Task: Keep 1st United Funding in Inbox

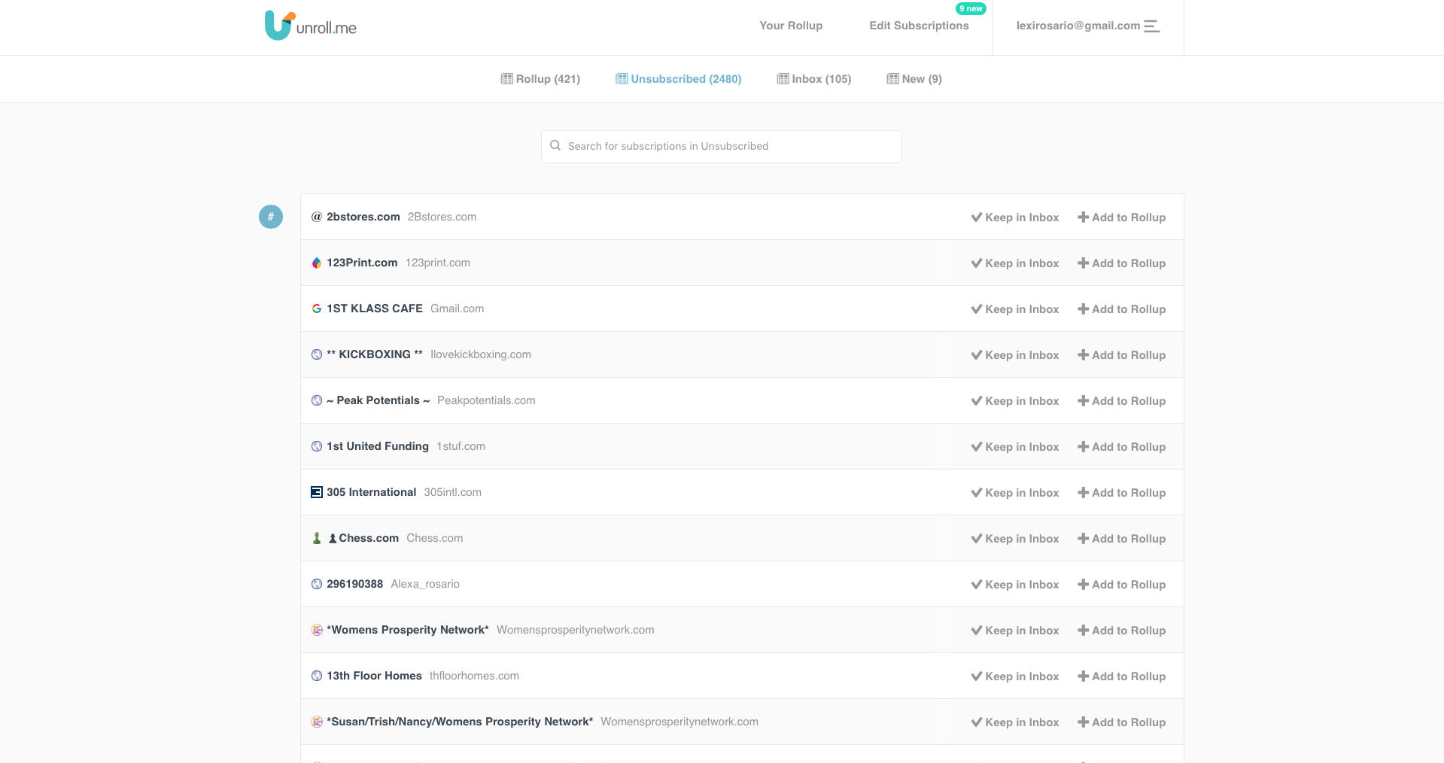Action: pyautogui.click(x=1015, y=447)
